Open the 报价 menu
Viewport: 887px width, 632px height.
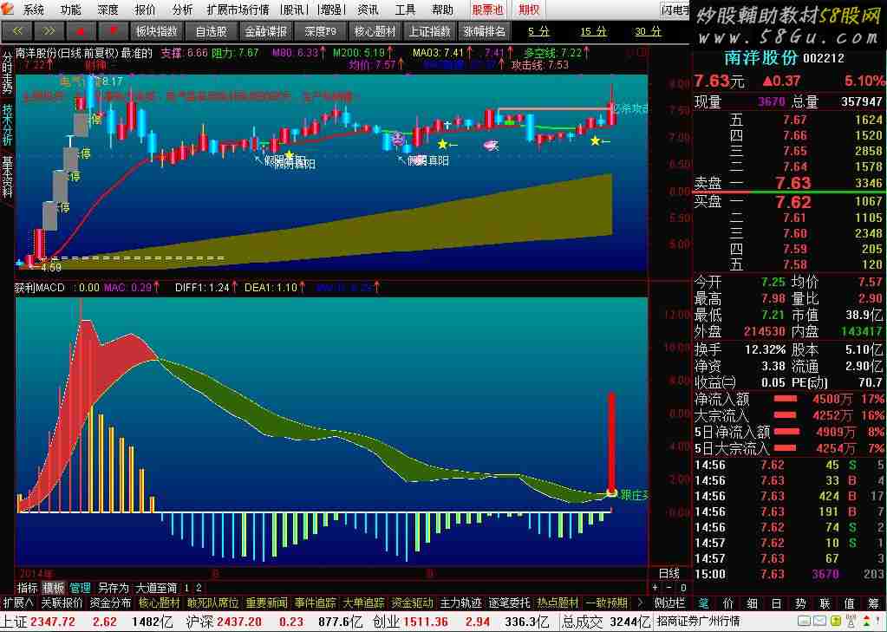[146, 10]
